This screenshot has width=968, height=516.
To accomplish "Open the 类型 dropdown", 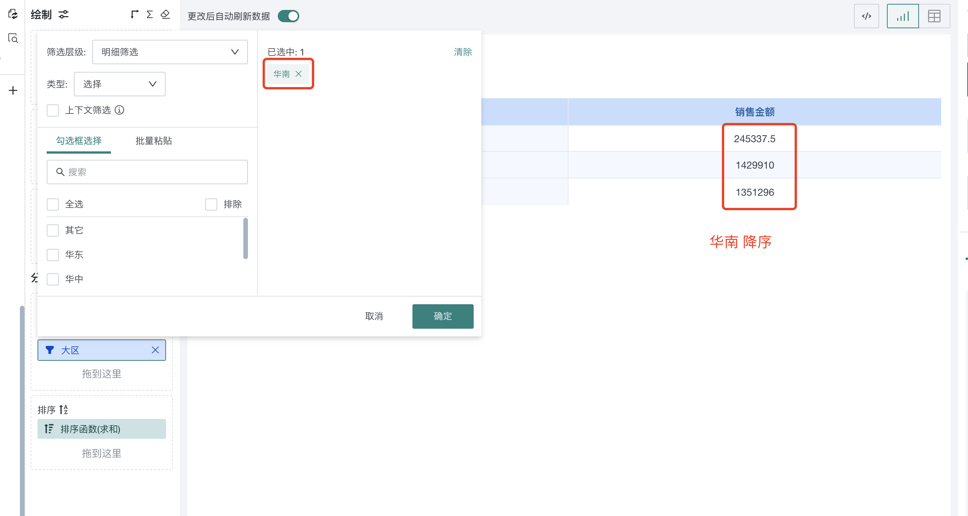I will click(x=119, y=84).
